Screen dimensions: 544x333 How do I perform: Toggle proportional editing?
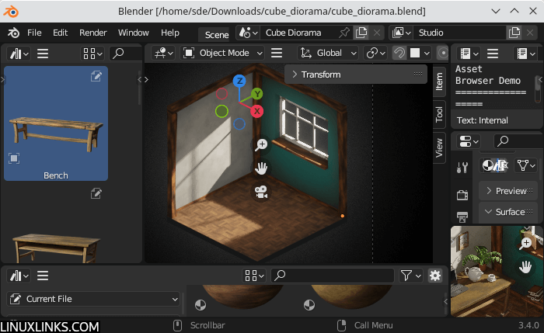[442, 53]
